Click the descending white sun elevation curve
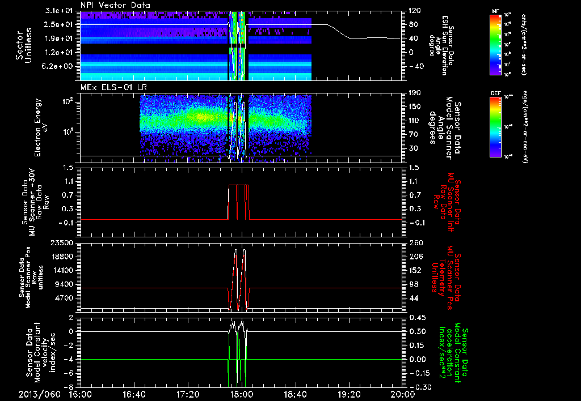This screenshot has height=401, width=581. pyautogui.click(x=339, y=32)
